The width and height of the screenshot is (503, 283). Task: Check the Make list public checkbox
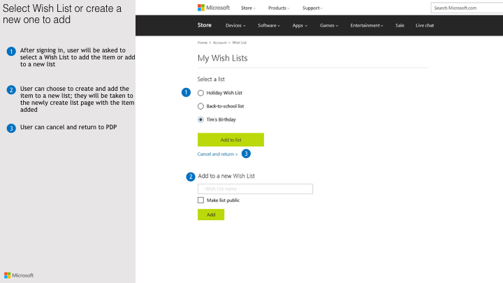click(x=201, y=201)
